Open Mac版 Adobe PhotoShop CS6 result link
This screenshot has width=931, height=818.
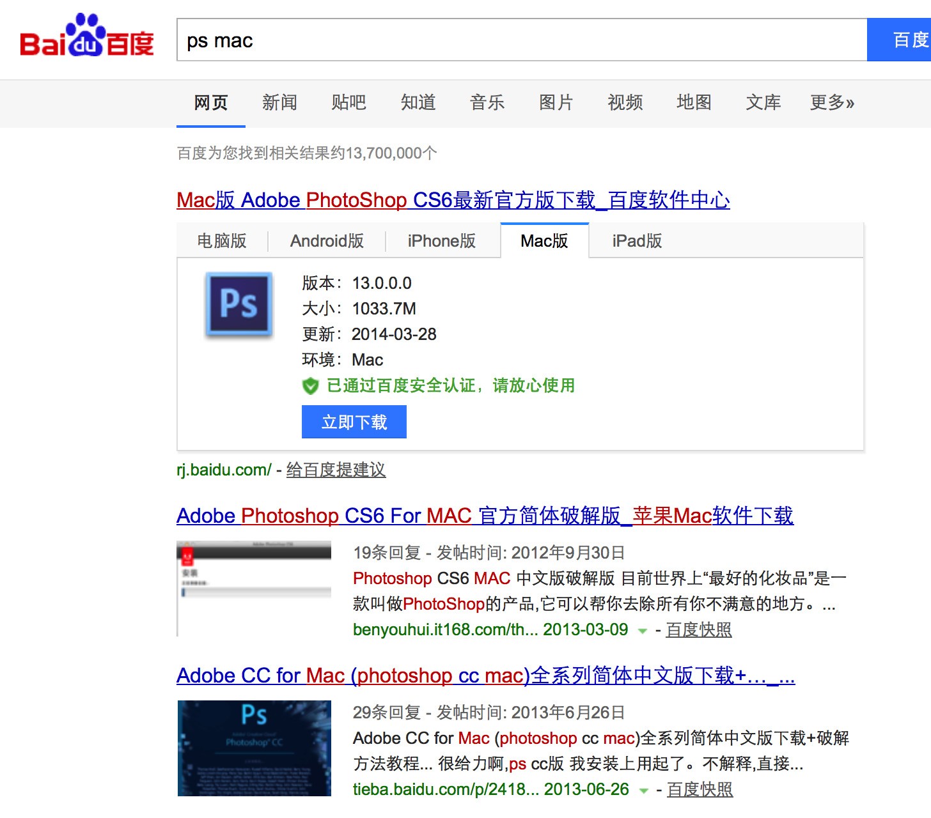coord(453,200)
